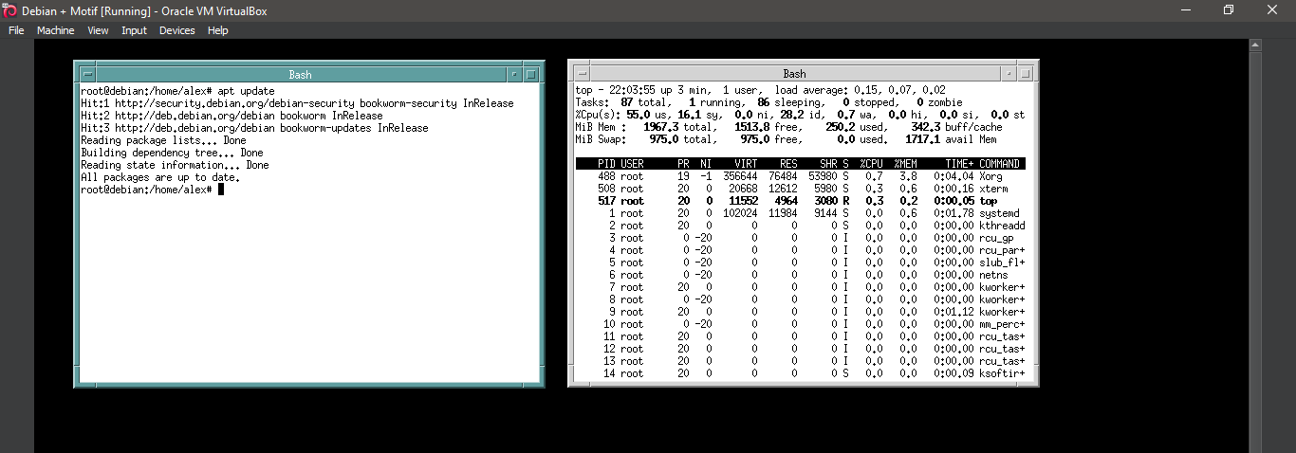Click 'All packages are up to date.' line
1296x453 pixels.
[160, 177]
